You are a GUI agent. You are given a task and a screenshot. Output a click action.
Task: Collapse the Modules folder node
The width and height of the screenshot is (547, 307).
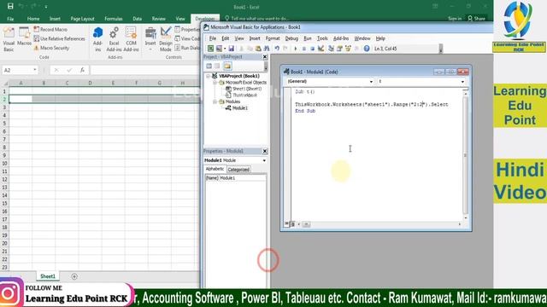[215, 101]
